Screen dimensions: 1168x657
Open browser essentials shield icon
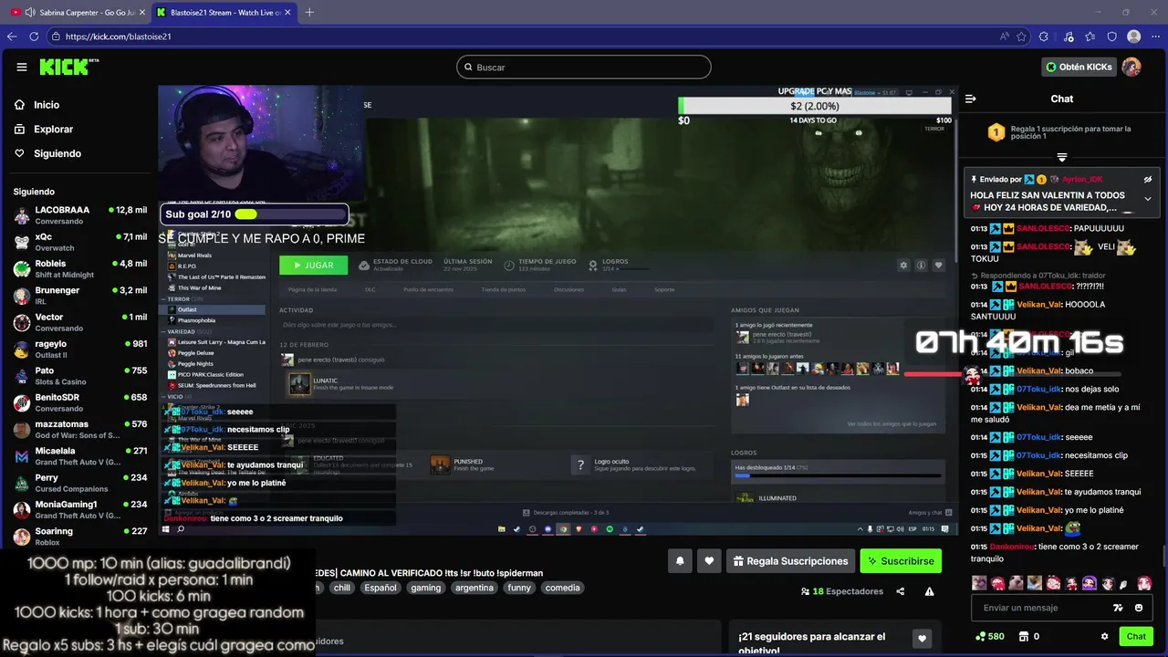(1112, 36)
